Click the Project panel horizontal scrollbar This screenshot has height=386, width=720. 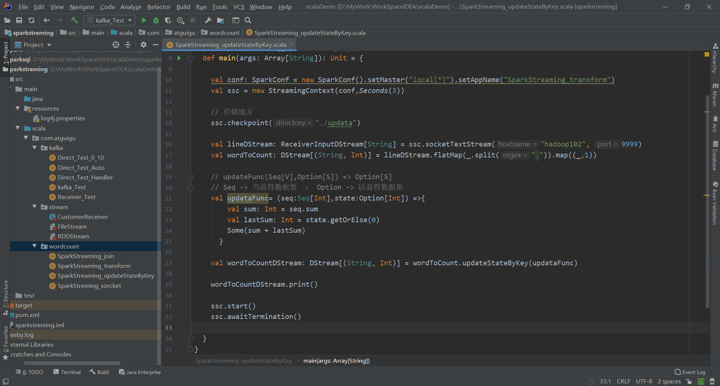coord(72,363)
